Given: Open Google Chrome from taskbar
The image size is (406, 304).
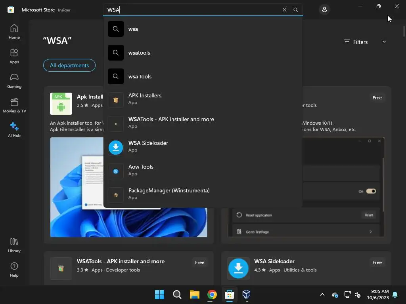Looking at the screenshot, I should (212, 294).
